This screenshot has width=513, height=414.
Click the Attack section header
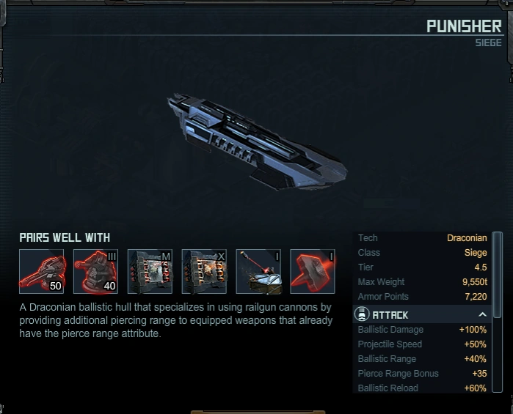422,314
